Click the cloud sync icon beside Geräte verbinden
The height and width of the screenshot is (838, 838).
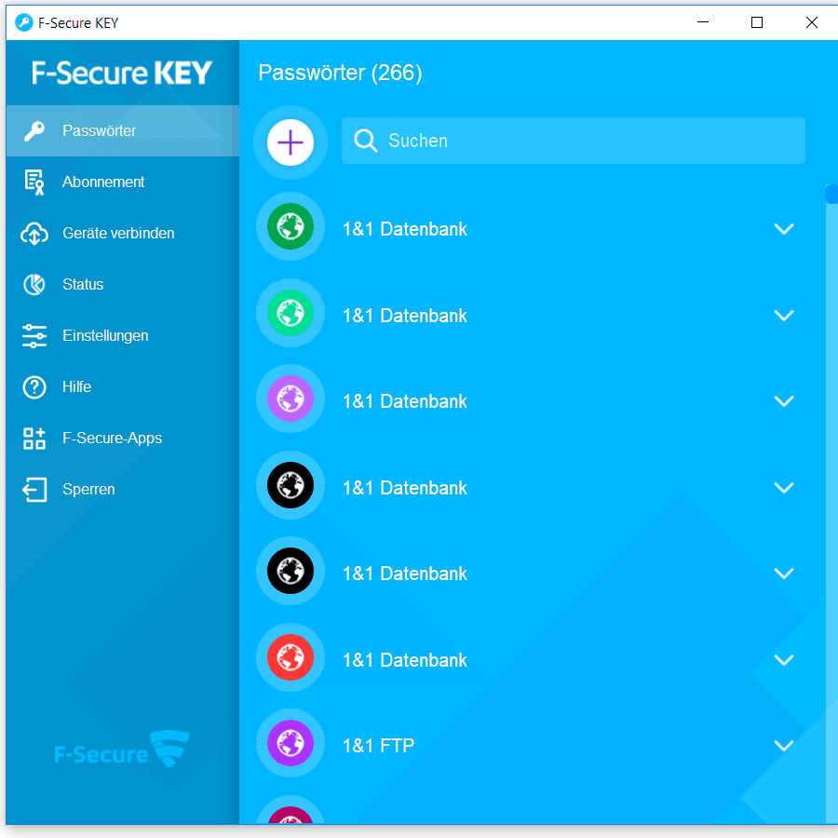point(34,234)
